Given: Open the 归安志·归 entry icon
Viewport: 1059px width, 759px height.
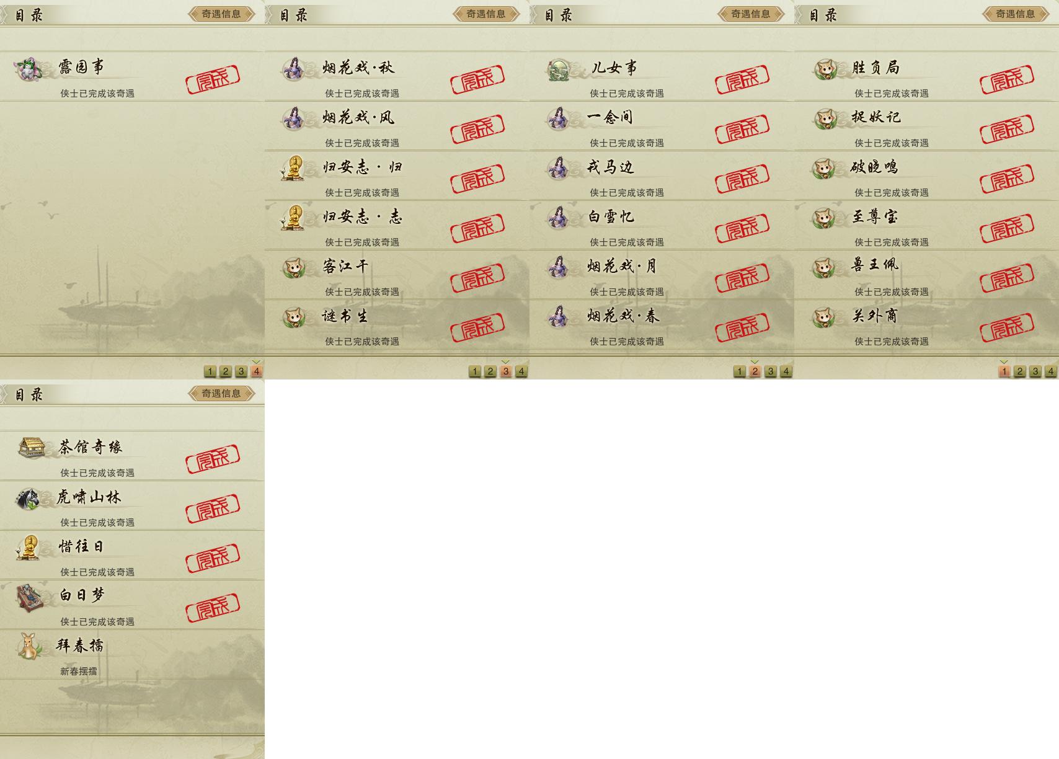Looking at the screenshot, I should 293,168.
